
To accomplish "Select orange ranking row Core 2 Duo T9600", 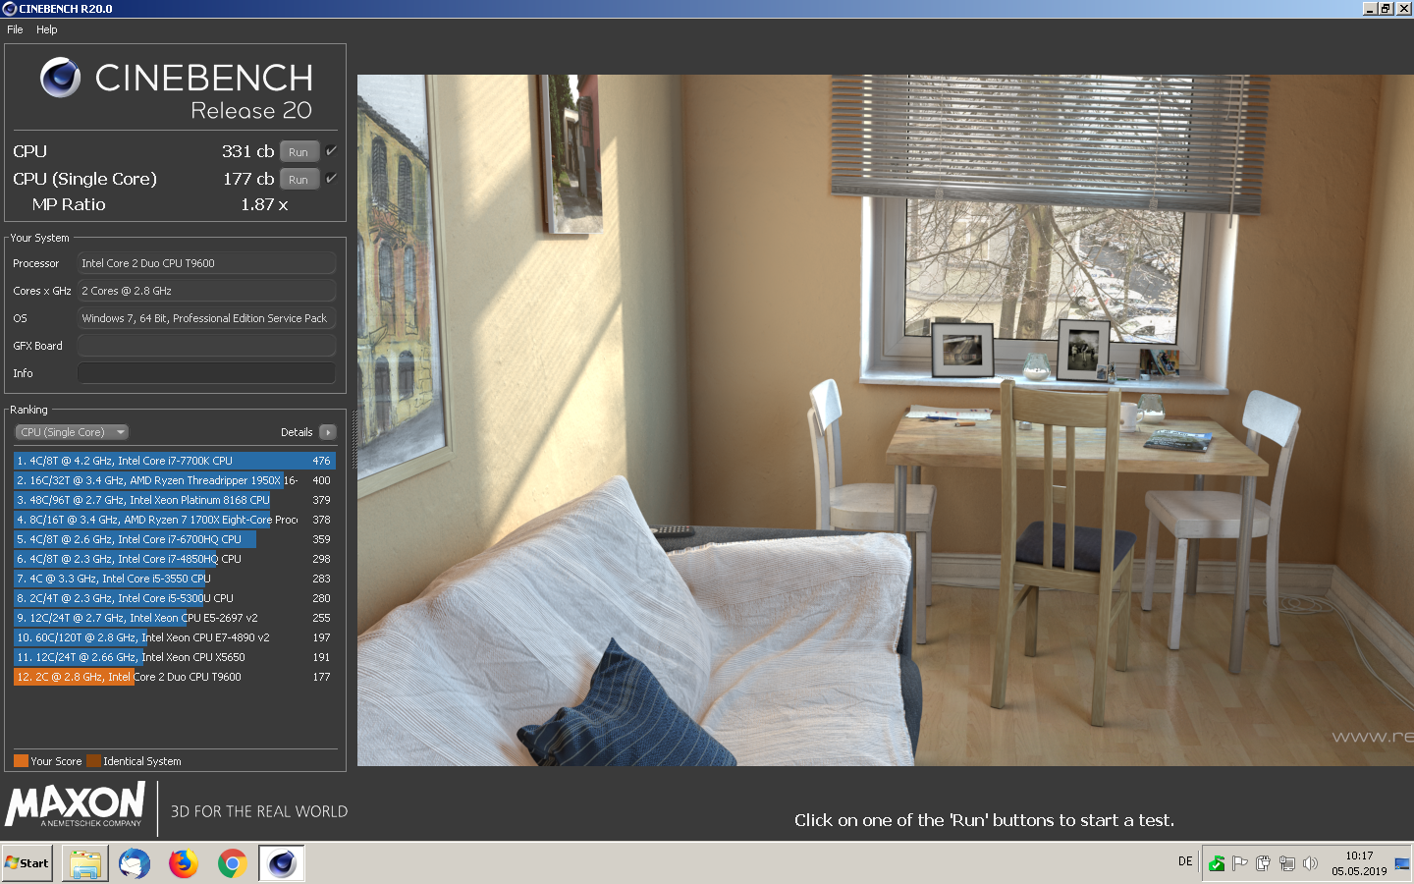I will coord(175,677).
